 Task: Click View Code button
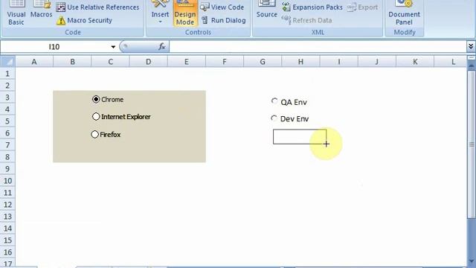point(222,7)
